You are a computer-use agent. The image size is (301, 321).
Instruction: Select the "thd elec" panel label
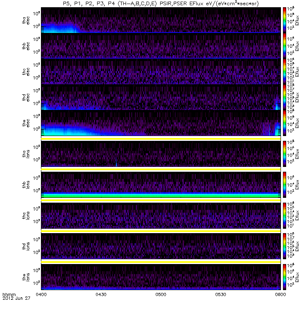26,98
